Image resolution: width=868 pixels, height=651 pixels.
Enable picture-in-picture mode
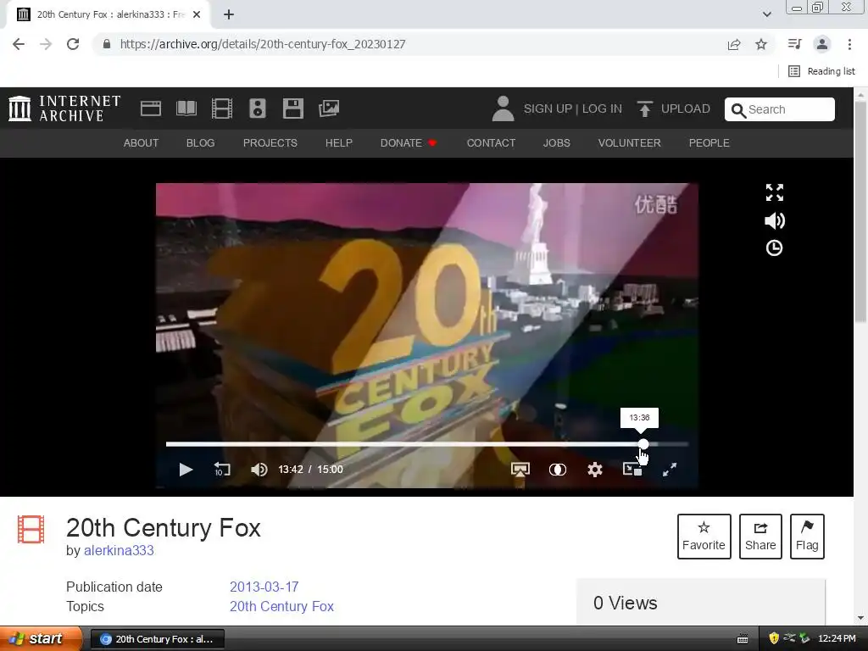[632, 470]
